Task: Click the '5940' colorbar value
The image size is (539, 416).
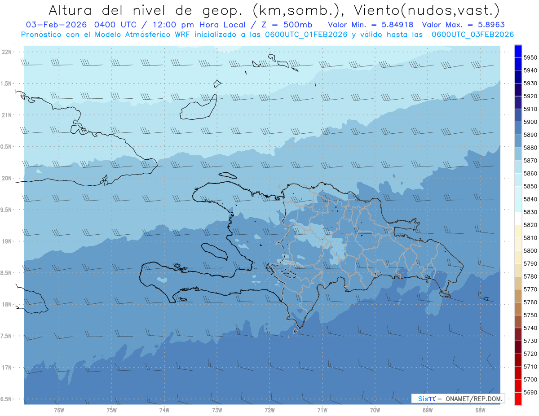Action: pyautogui.click(x=530, y=70)
